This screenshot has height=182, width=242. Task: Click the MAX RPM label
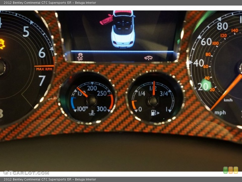coord(44,69)
